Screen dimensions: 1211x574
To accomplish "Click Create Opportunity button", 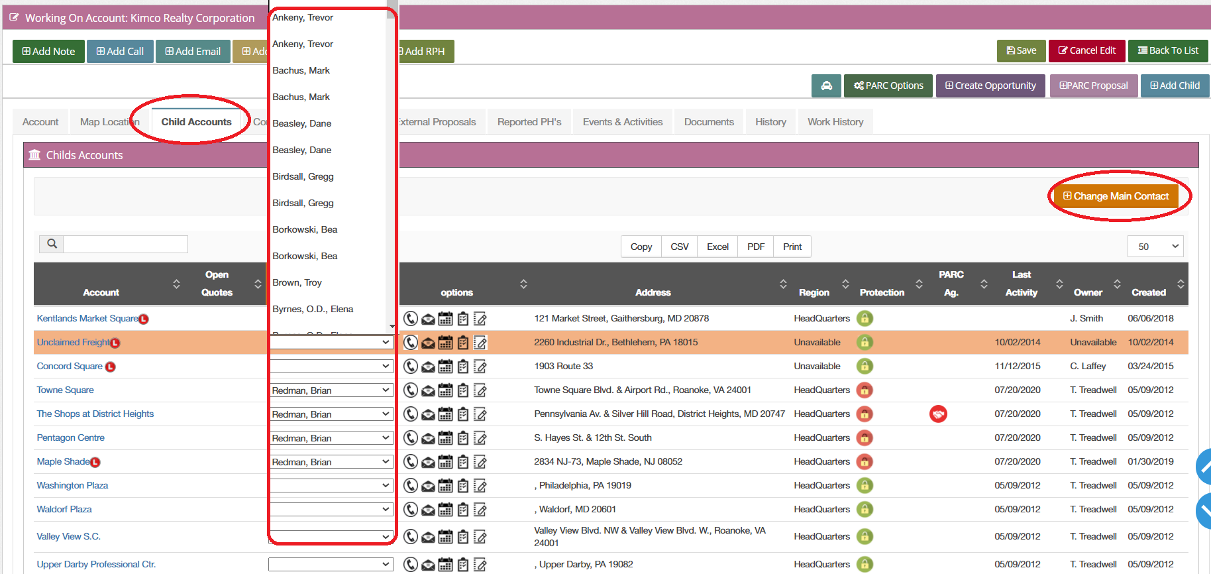I will [x=990, y=86].
